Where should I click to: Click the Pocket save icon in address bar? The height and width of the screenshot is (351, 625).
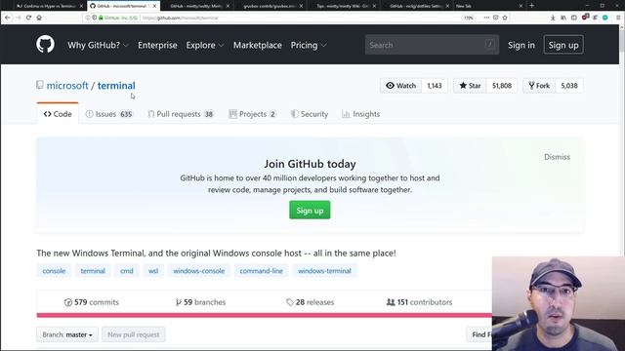(x=496, y=18)
